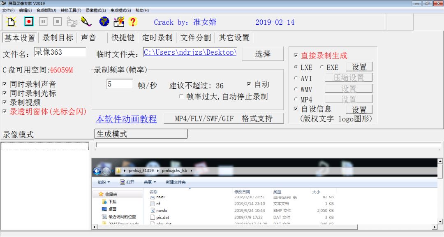444x237 pixels.
Task: Click the new recording file icon
Action: pyautogui.click(x=12, y=21)
